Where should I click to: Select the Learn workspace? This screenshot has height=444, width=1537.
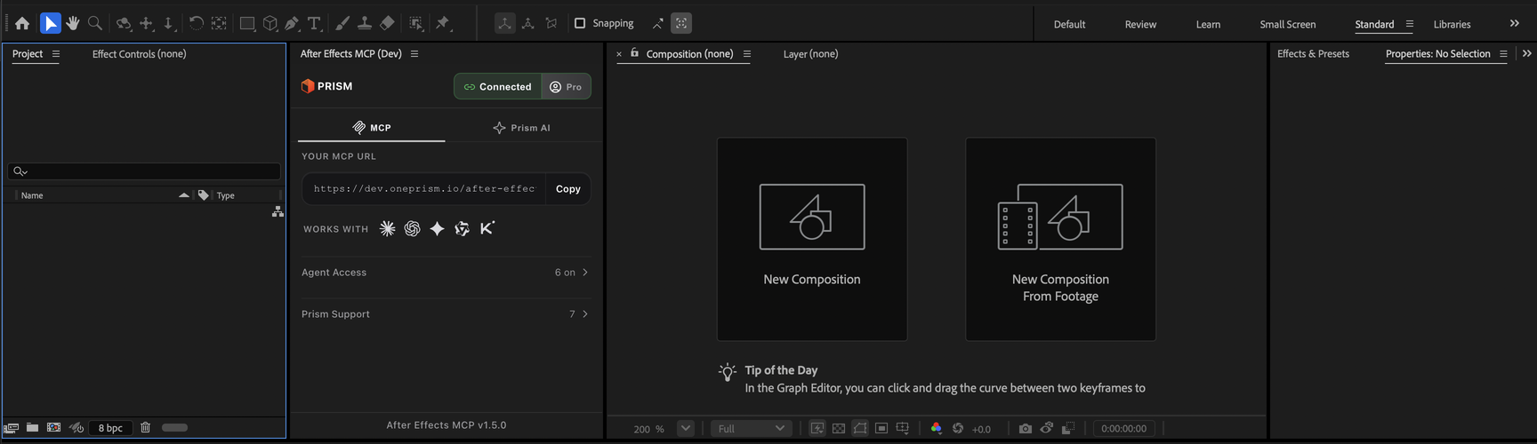click(1208, 25)
